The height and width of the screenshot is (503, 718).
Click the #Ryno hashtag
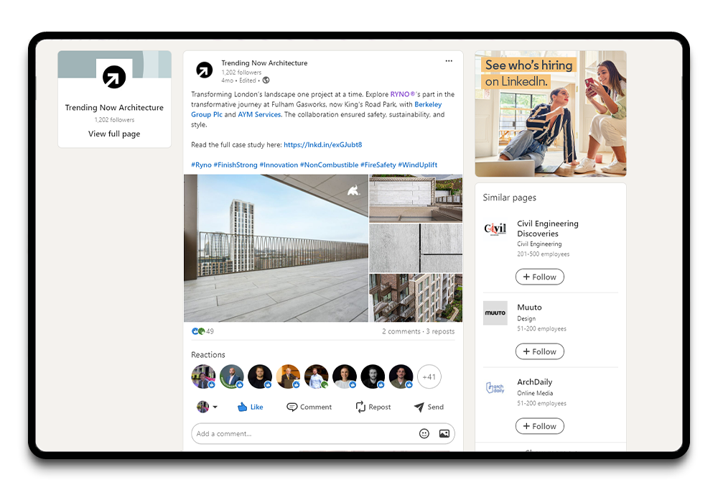201,165
